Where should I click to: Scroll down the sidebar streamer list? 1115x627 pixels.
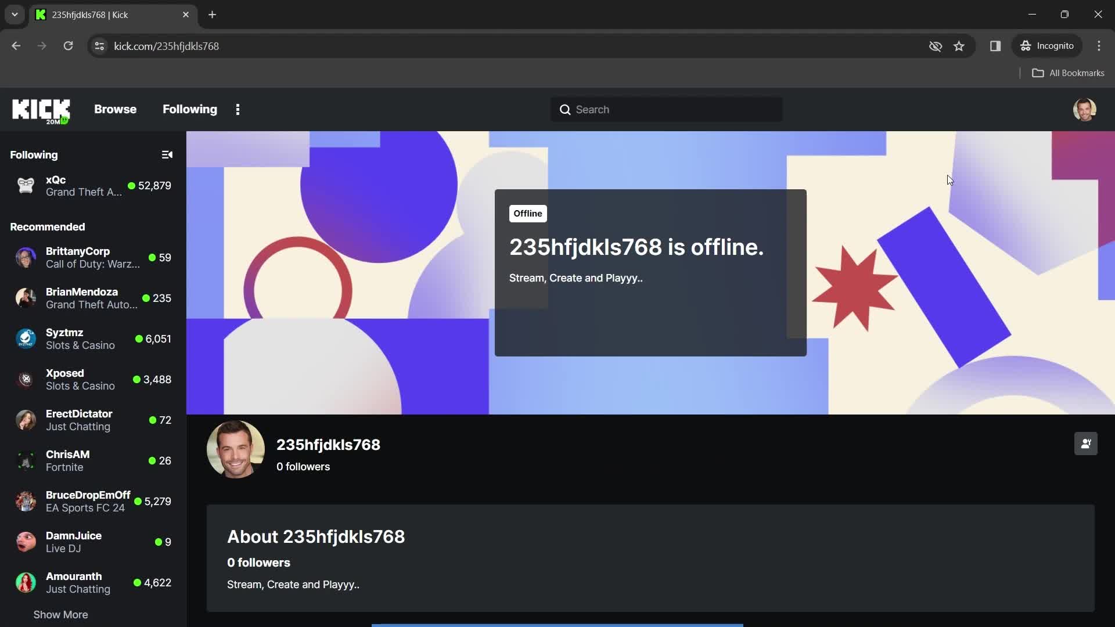coord(60,613)
